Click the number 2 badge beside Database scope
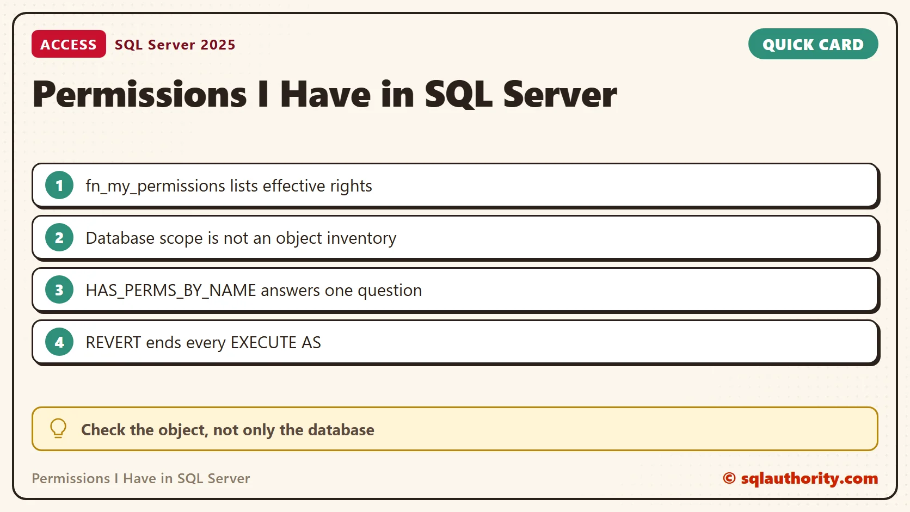The image size is (910, 512). (x=59, y=238)
